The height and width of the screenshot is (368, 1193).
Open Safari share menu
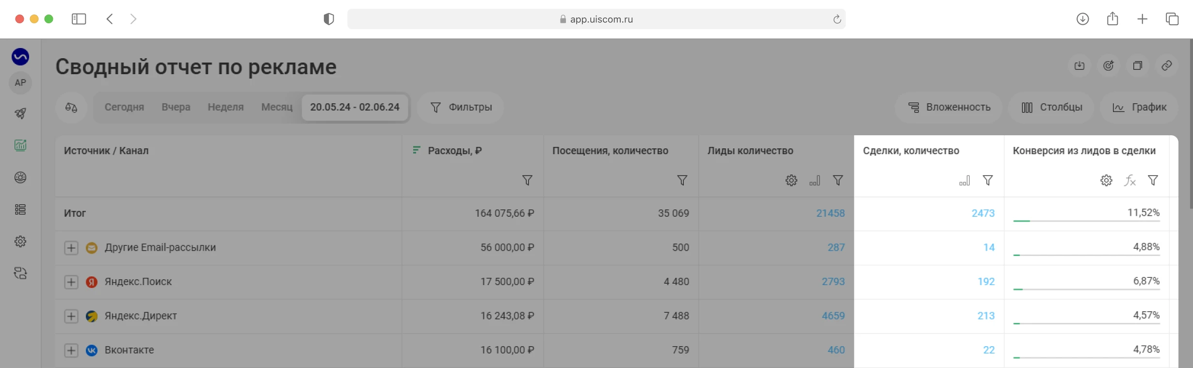coord(1112,18)
